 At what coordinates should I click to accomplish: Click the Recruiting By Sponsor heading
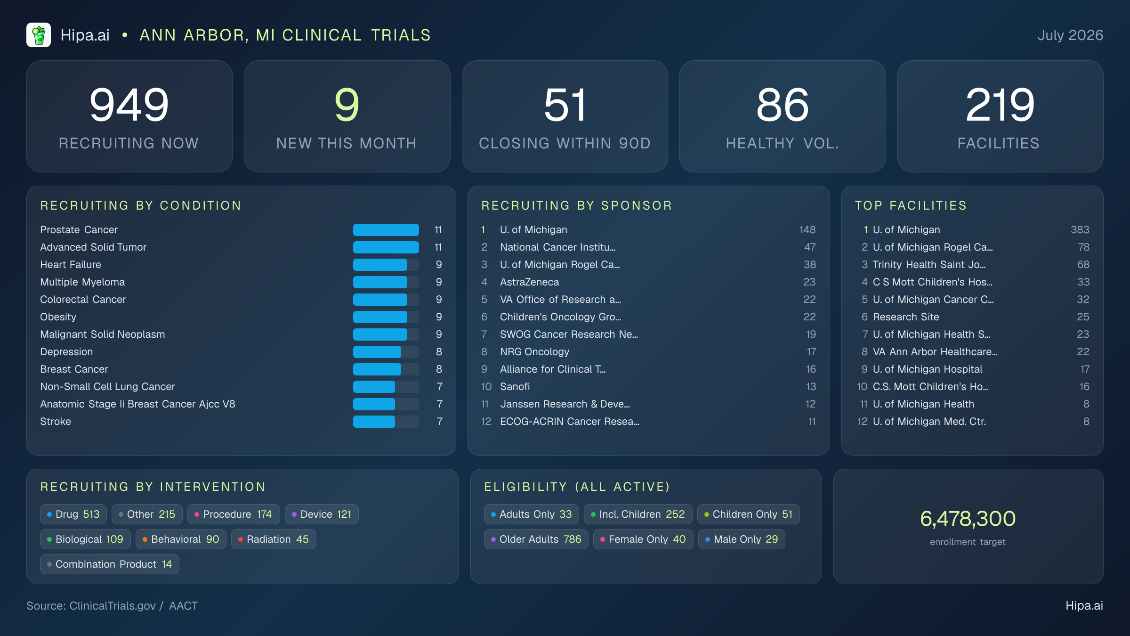point(577,205)
